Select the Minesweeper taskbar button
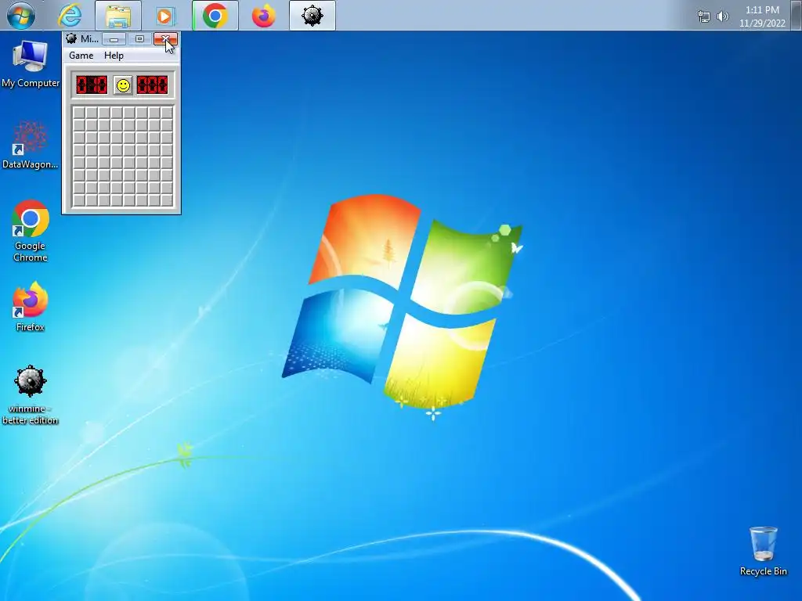 pos(312,16)
